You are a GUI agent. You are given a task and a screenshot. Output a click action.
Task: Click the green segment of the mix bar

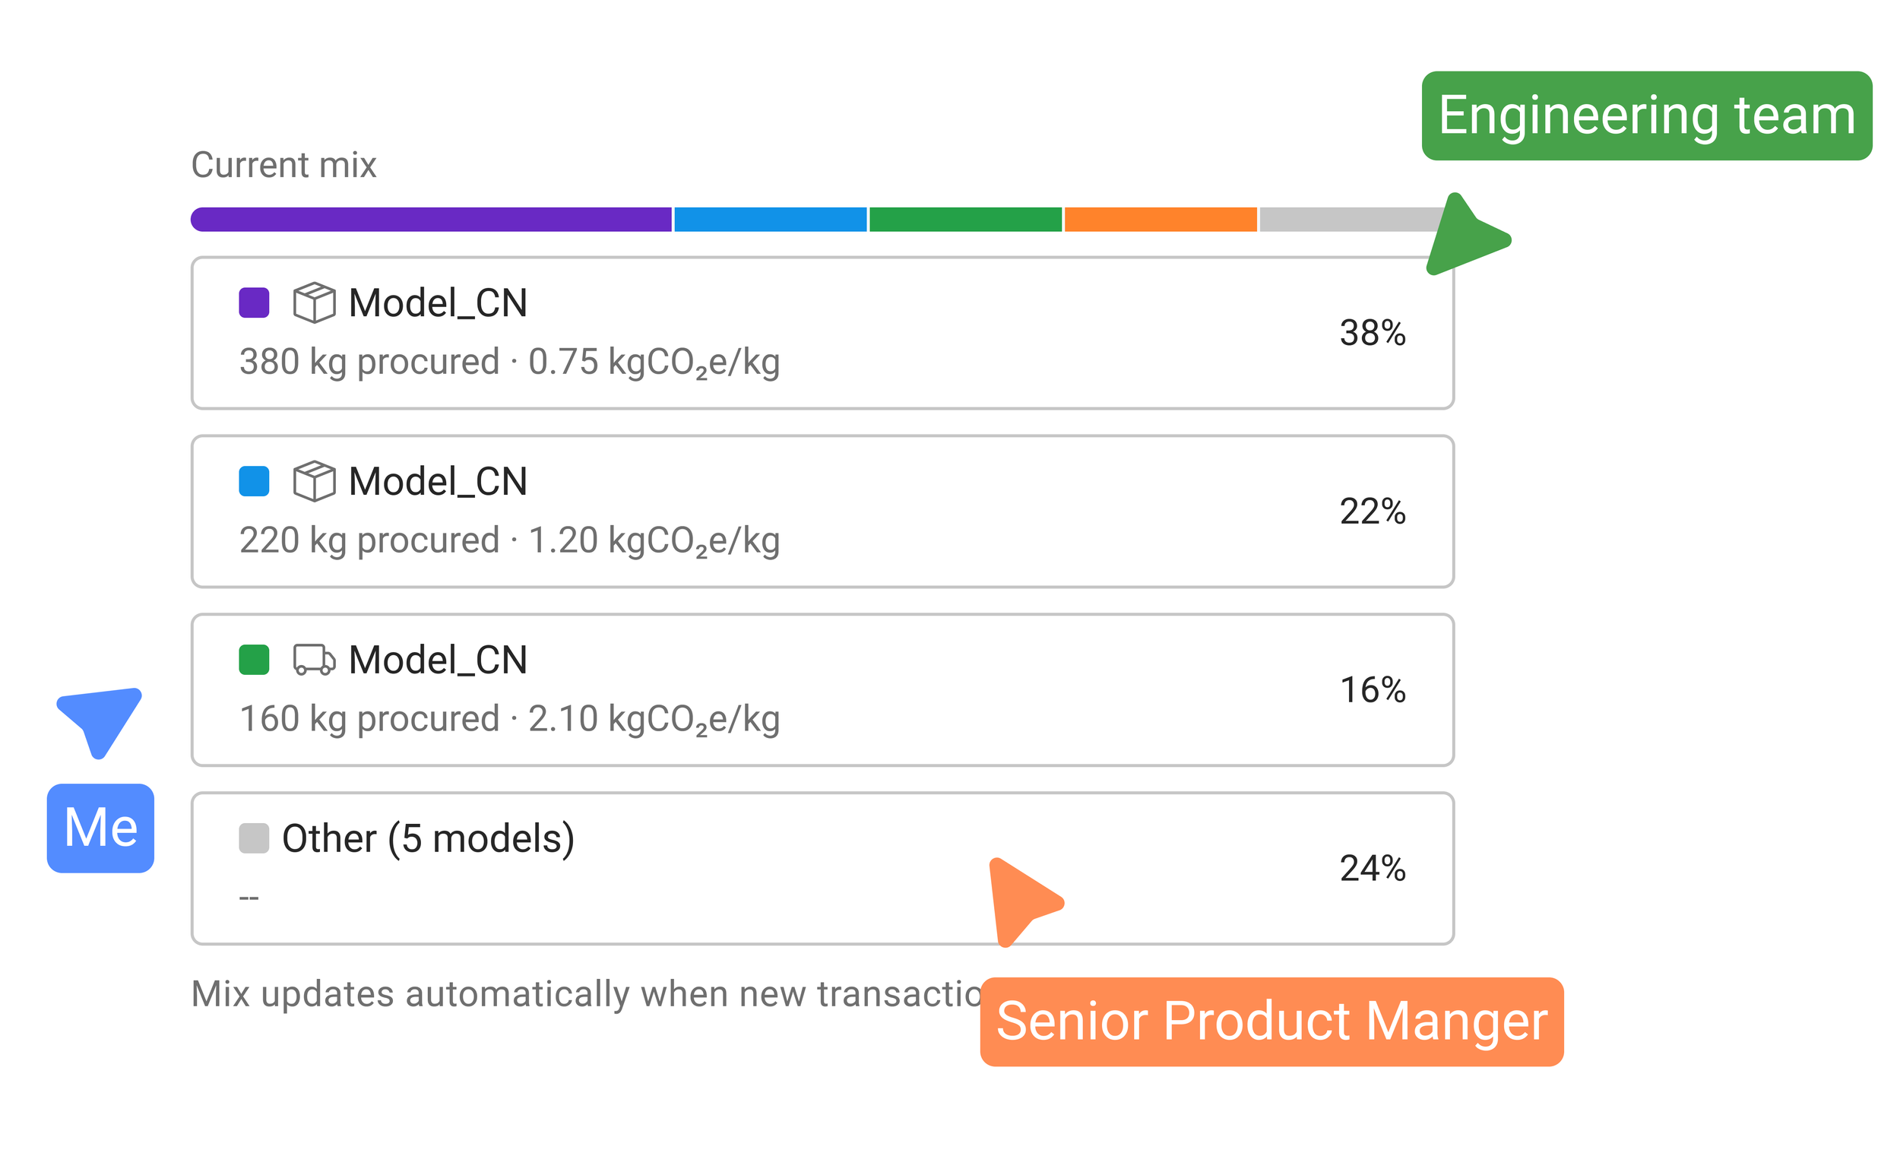coord(965,219)
